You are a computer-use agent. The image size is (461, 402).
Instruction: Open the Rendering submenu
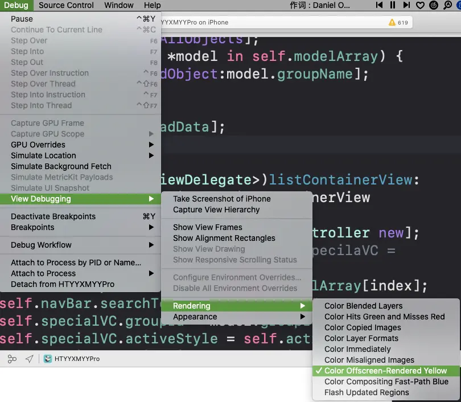tap(237, 306)
